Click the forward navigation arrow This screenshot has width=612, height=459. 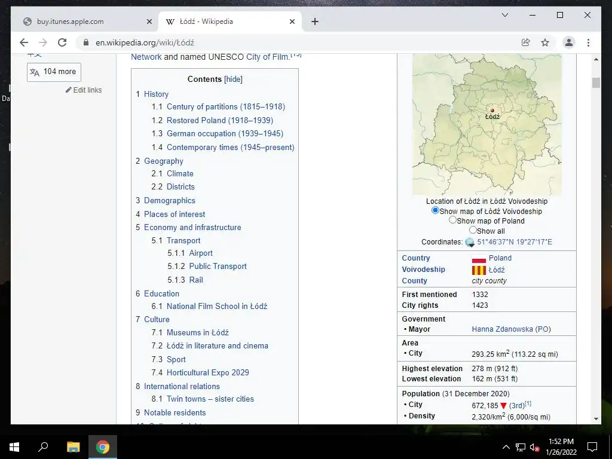click(43, 42)
